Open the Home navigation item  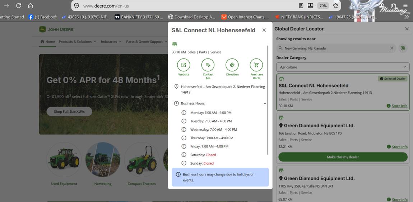tap(48, 42)
